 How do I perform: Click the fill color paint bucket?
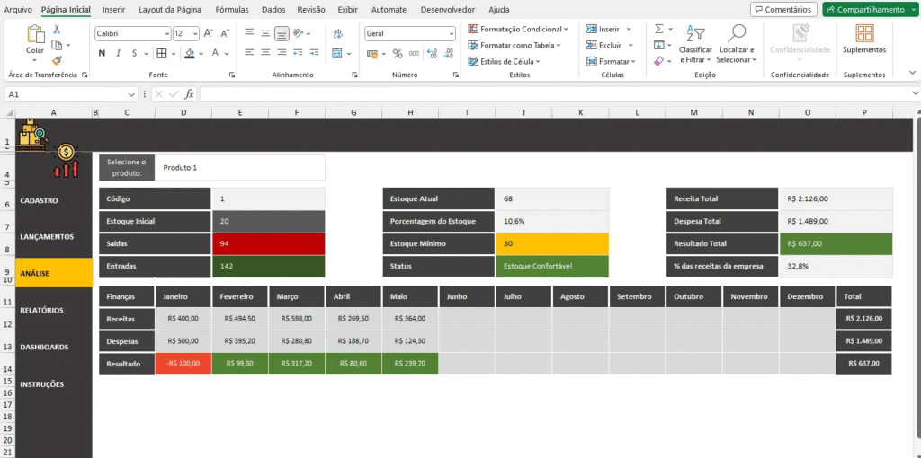point(189,54)
